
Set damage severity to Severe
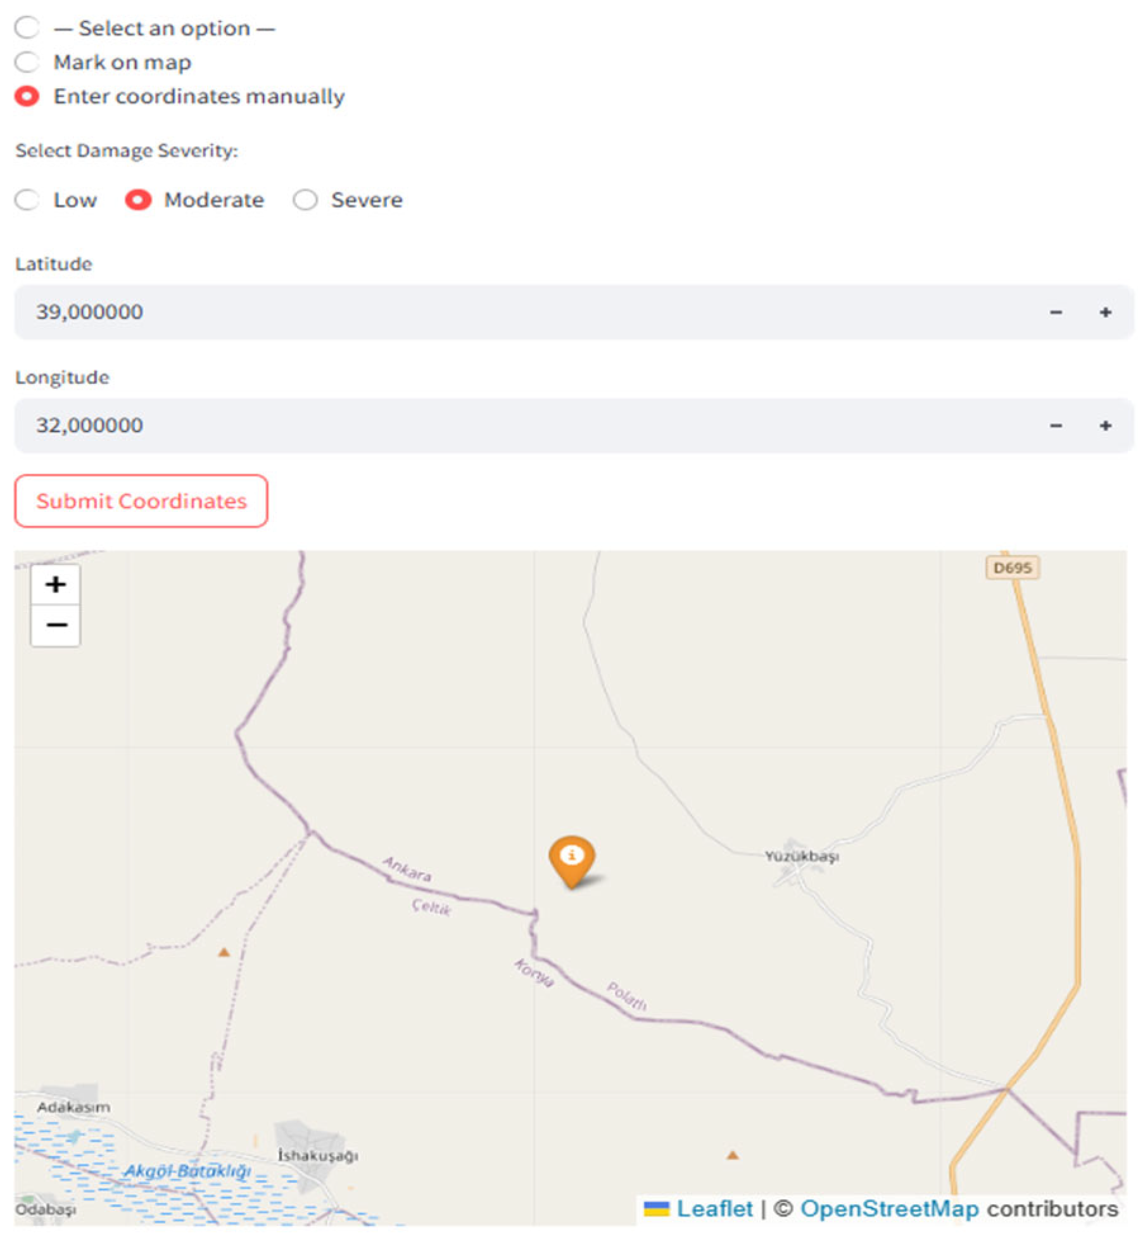click(x=305, y=200)
